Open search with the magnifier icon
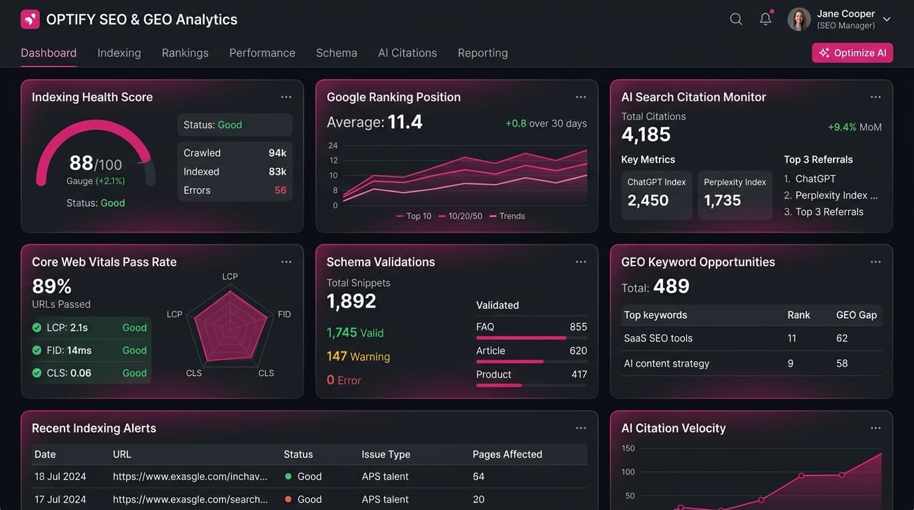This screenshot has height=510, width=914. coord(736,19)
